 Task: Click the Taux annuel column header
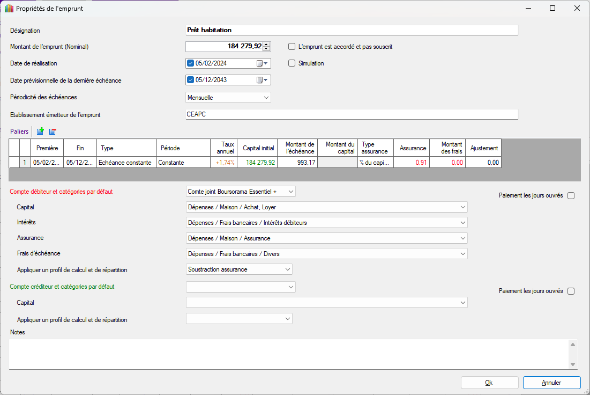tap(223, 148)
